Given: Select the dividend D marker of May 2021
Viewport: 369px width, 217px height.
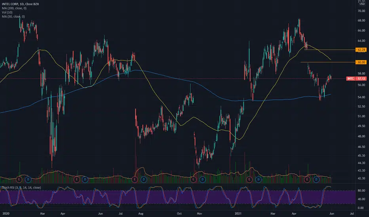Looking at the screenshot, I should (x=316, y=180).
